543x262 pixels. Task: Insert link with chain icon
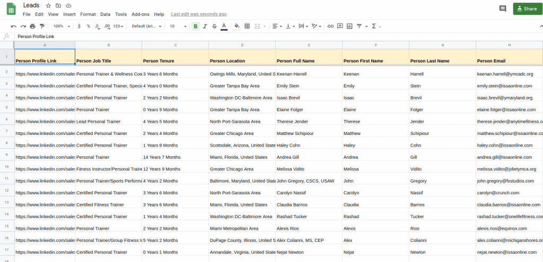pos(331,26)
